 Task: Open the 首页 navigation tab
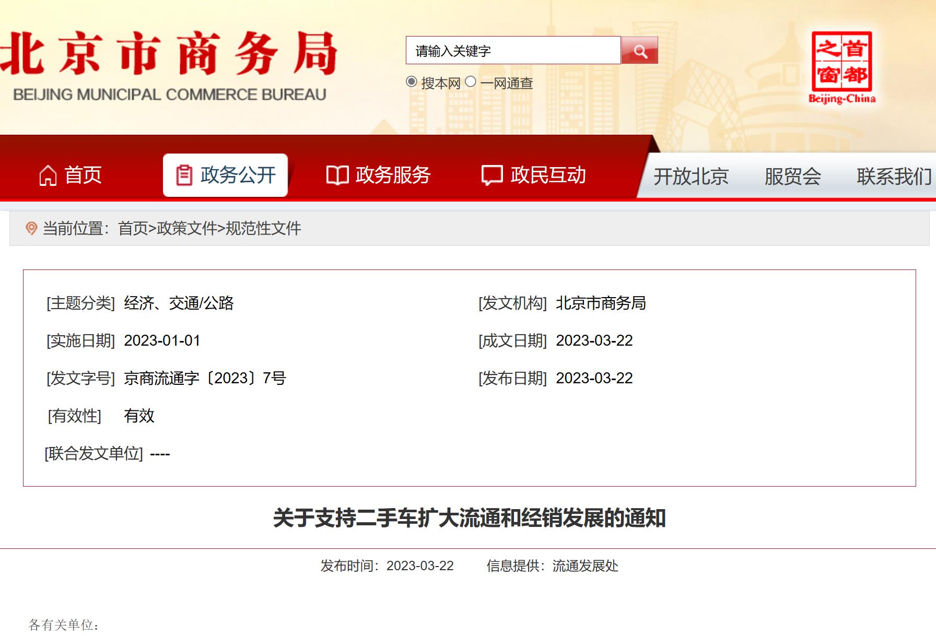[x=71, y=175]
